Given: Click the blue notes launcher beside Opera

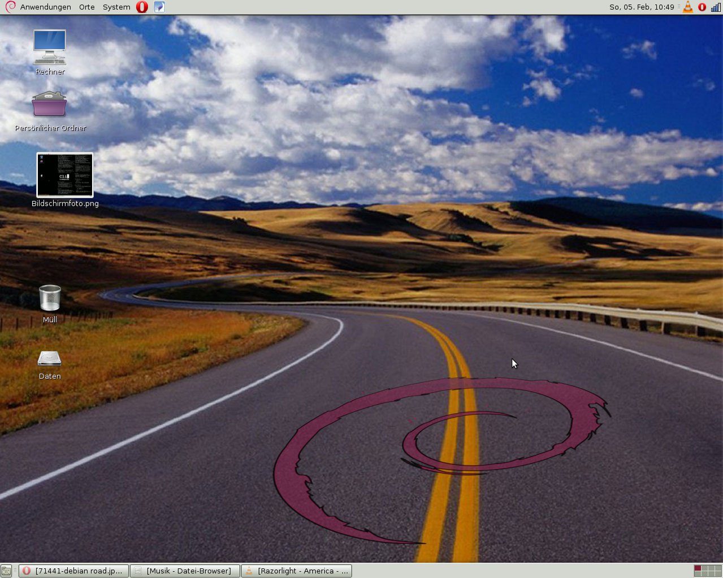Looking at the screenshot, I should (159, 7).
